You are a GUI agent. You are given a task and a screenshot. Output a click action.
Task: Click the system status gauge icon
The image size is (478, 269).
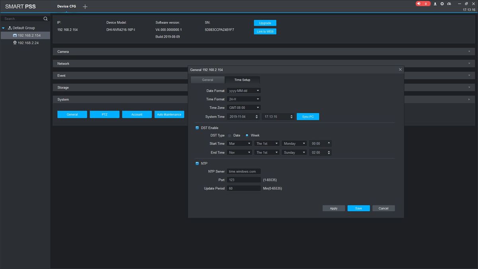449,4
